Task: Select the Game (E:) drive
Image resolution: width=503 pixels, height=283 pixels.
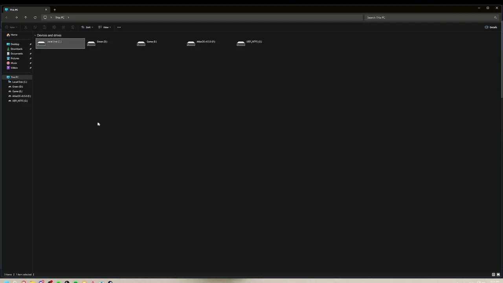Action: click(160, 43)
